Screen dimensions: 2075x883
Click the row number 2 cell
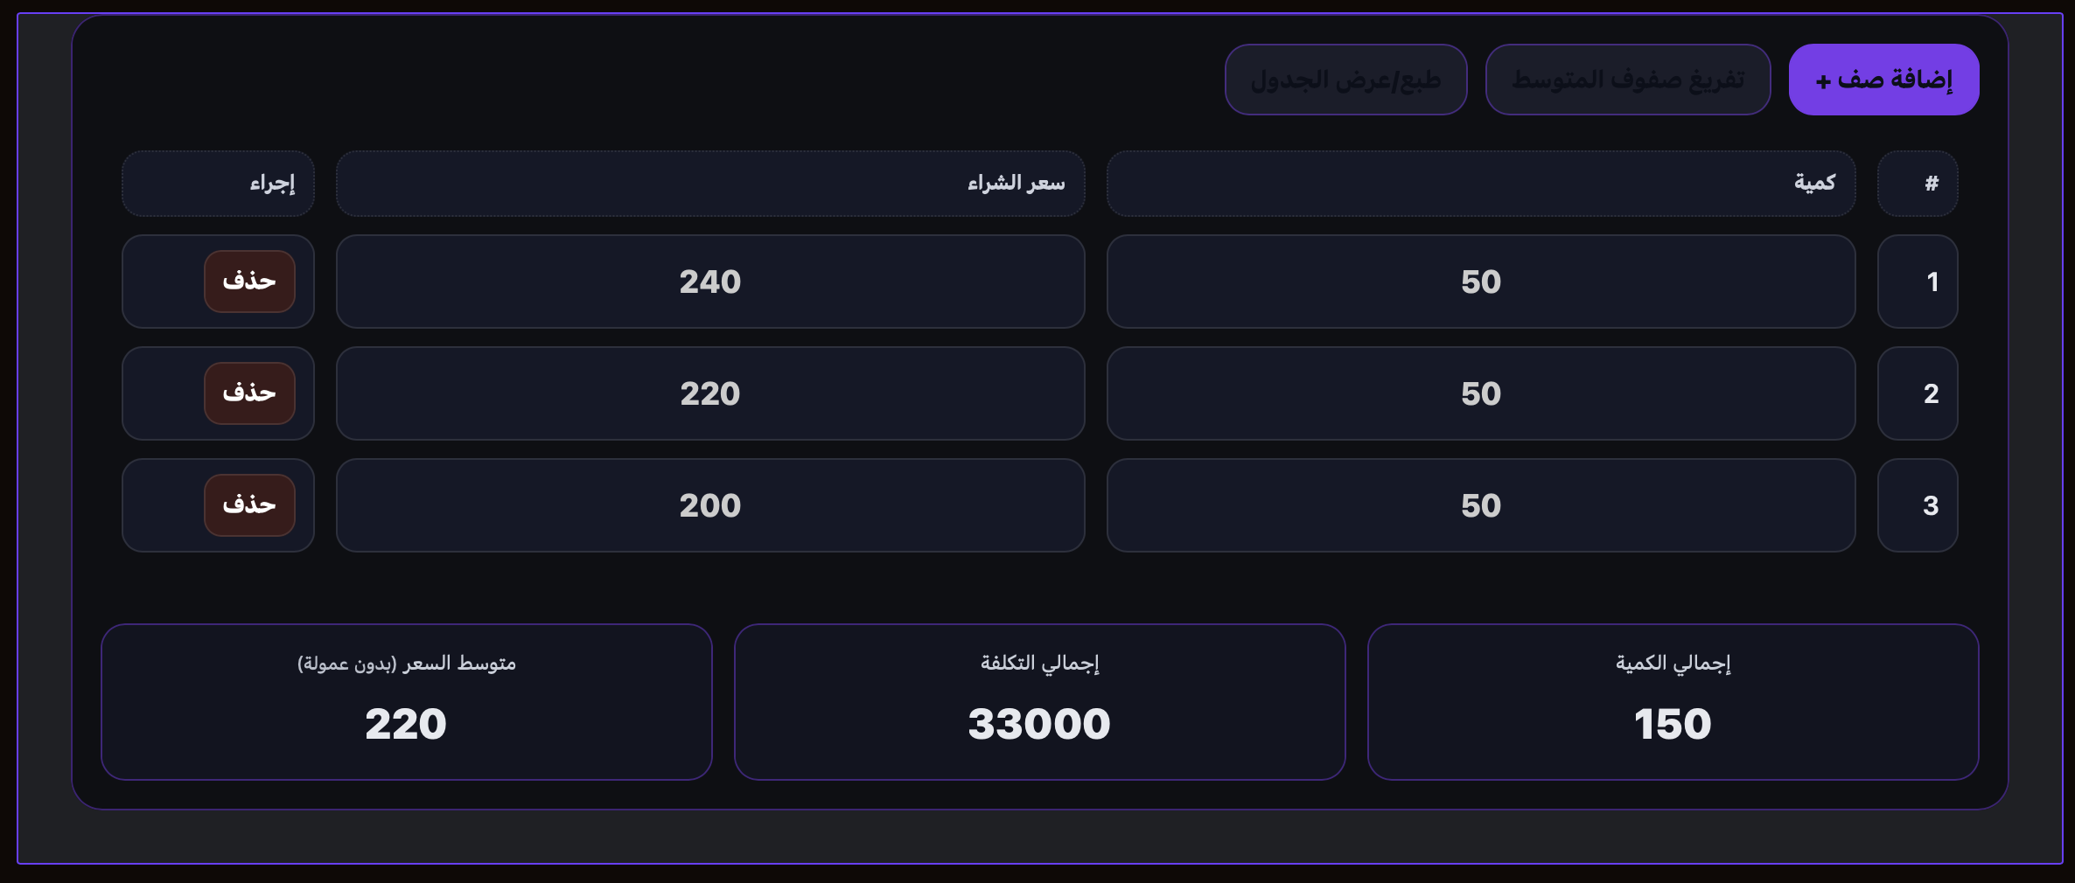[1918, 393]
